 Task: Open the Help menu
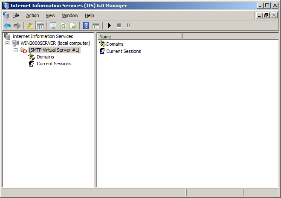90,16
